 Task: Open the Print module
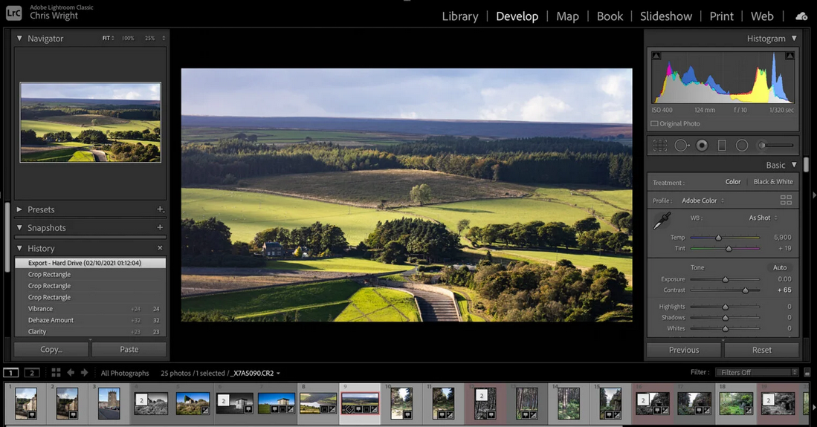[721, 16]
